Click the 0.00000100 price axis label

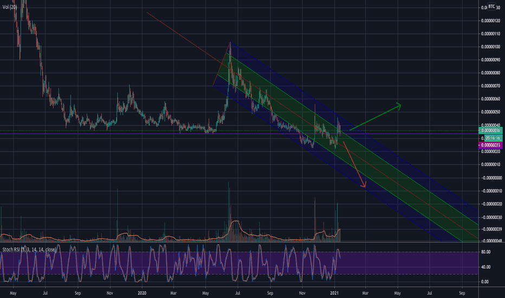pyautogui.click(x=491, y=47)
